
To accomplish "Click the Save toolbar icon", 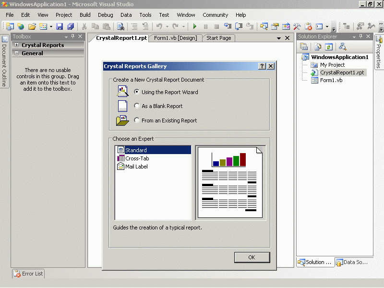I will pyautogui.click(x=60, y=27).
